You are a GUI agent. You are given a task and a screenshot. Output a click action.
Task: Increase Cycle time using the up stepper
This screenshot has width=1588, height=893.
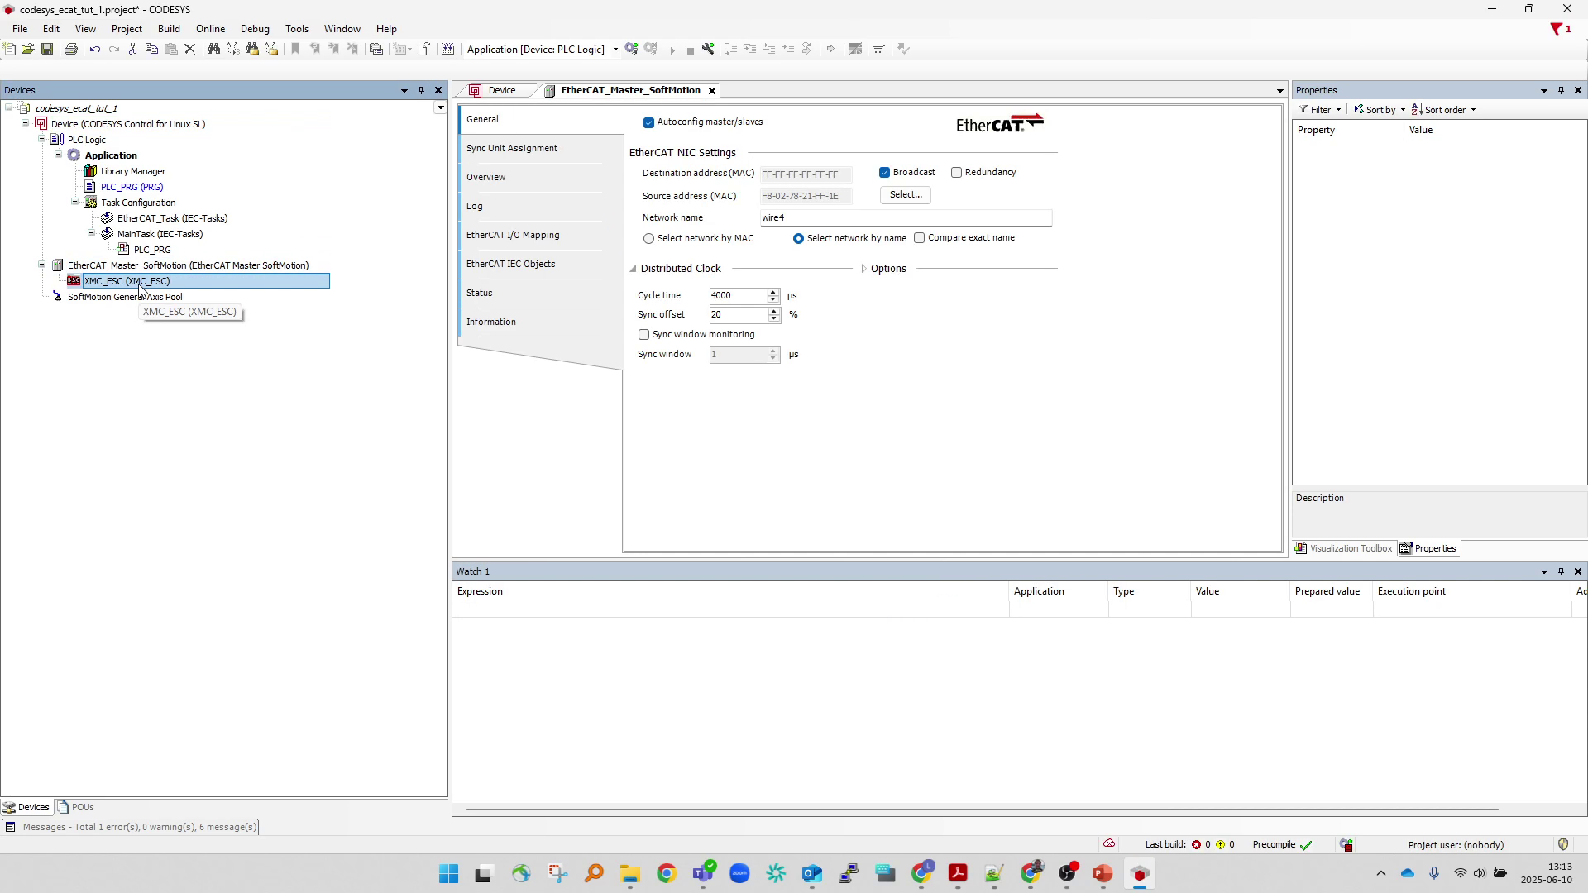pos(773,293)
